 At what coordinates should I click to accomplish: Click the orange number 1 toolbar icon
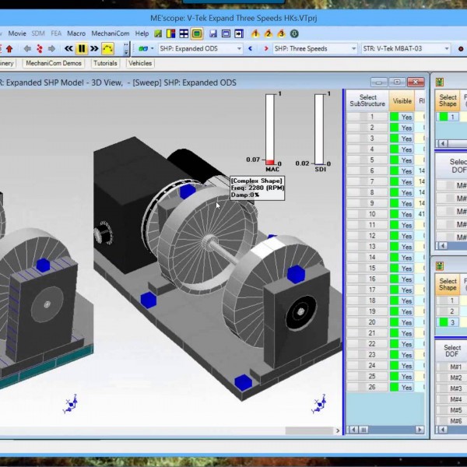[254, 34]
